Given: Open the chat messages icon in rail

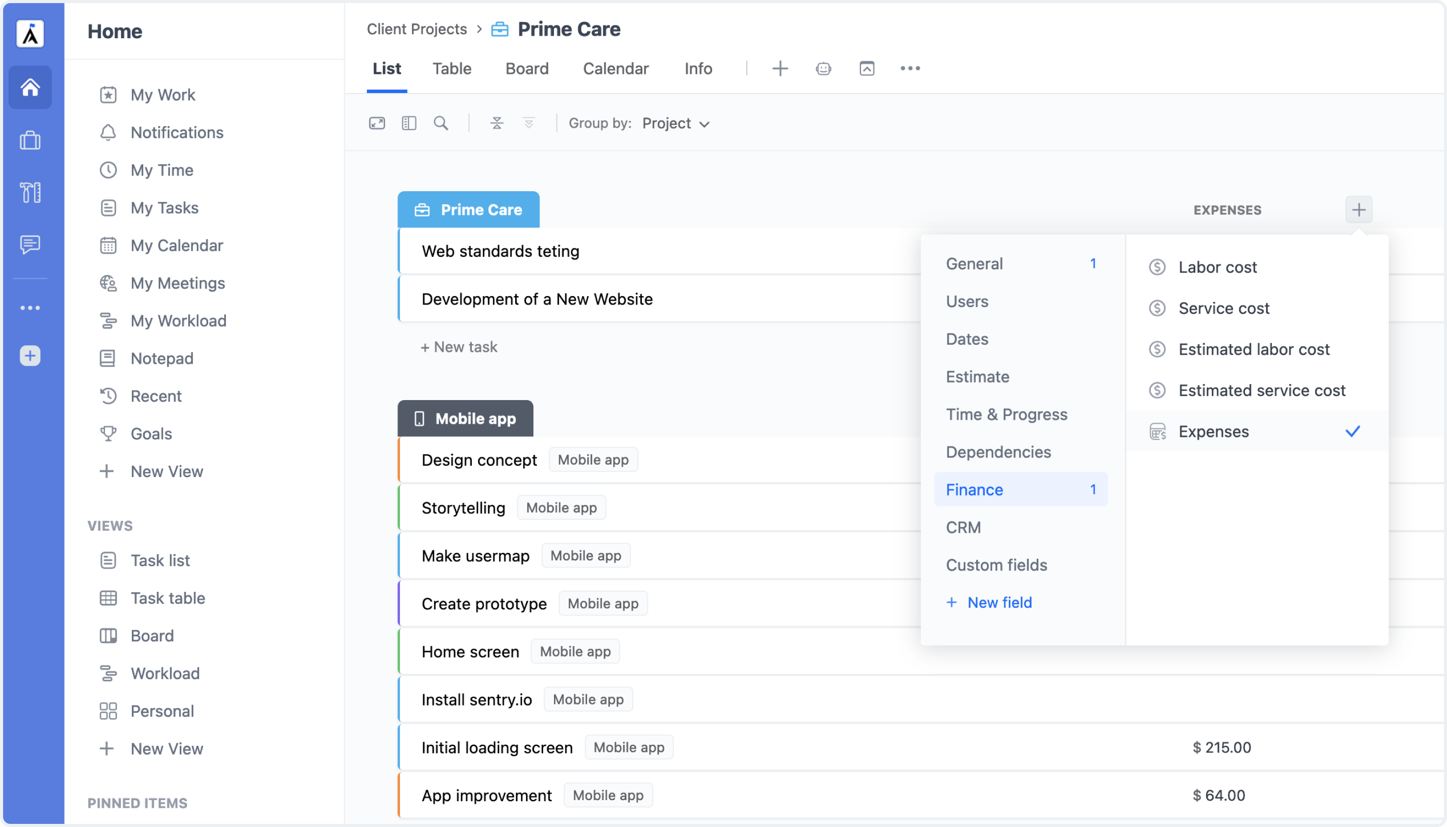Looking at the screenshot, I should point(30,244).
